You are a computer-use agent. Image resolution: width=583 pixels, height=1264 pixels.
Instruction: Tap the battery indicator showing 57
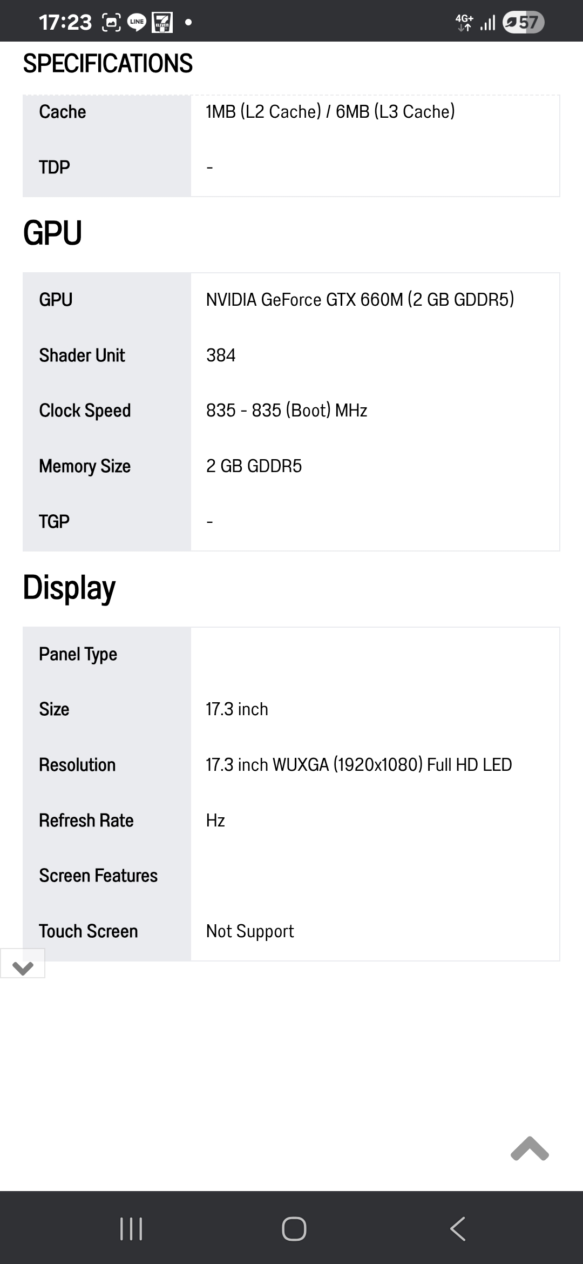[x=523, y=22]
